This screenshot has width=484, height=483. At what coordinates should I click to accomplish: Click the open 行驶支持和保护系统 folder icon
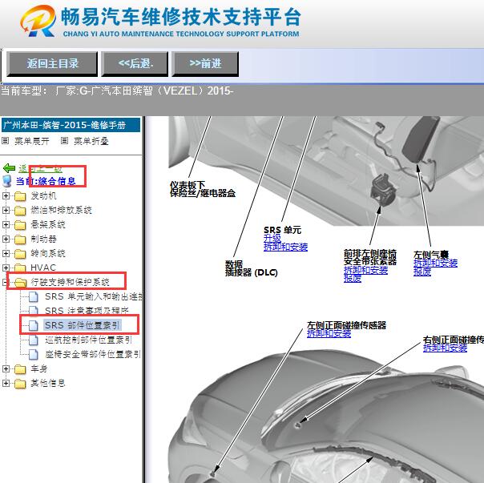pyautogui.click(x=20, y=283)
